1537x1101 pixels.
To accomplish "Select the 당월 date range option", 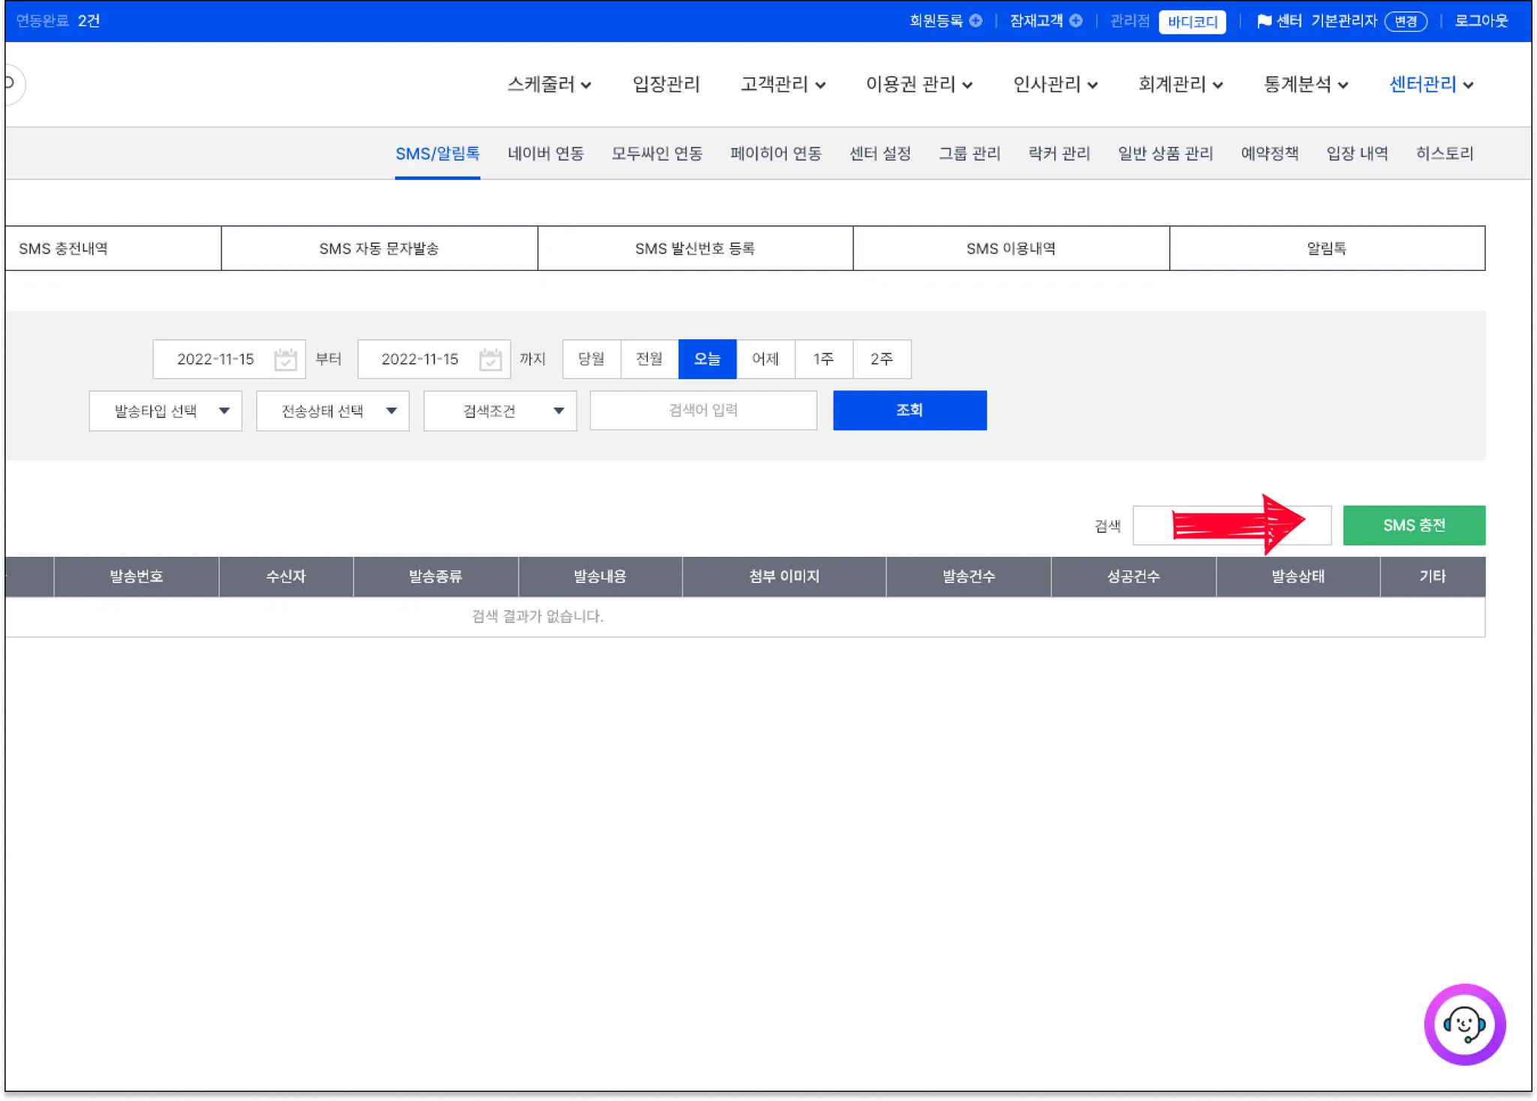I will tap(591, 359).
